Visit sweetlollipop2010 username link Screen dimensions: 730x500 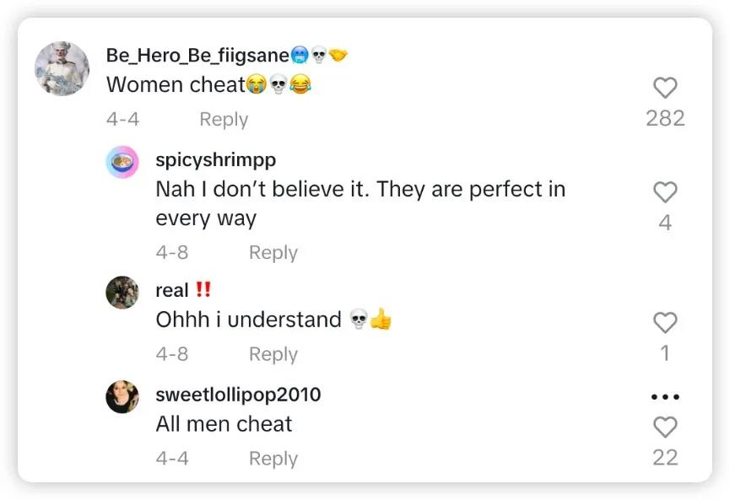click(238, 395)
